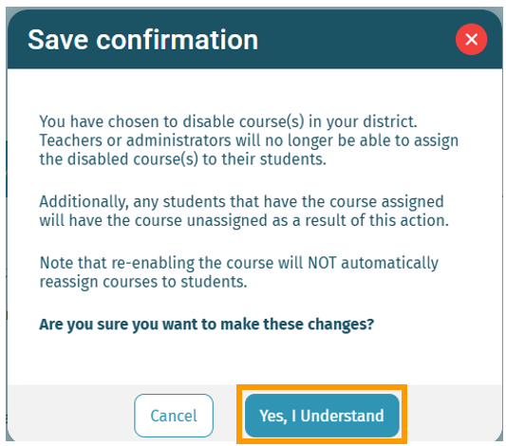This screenshot has height=446, width=506.
Task: Confirm with Yes, I Understand button
Action: (x=322, y=416)
